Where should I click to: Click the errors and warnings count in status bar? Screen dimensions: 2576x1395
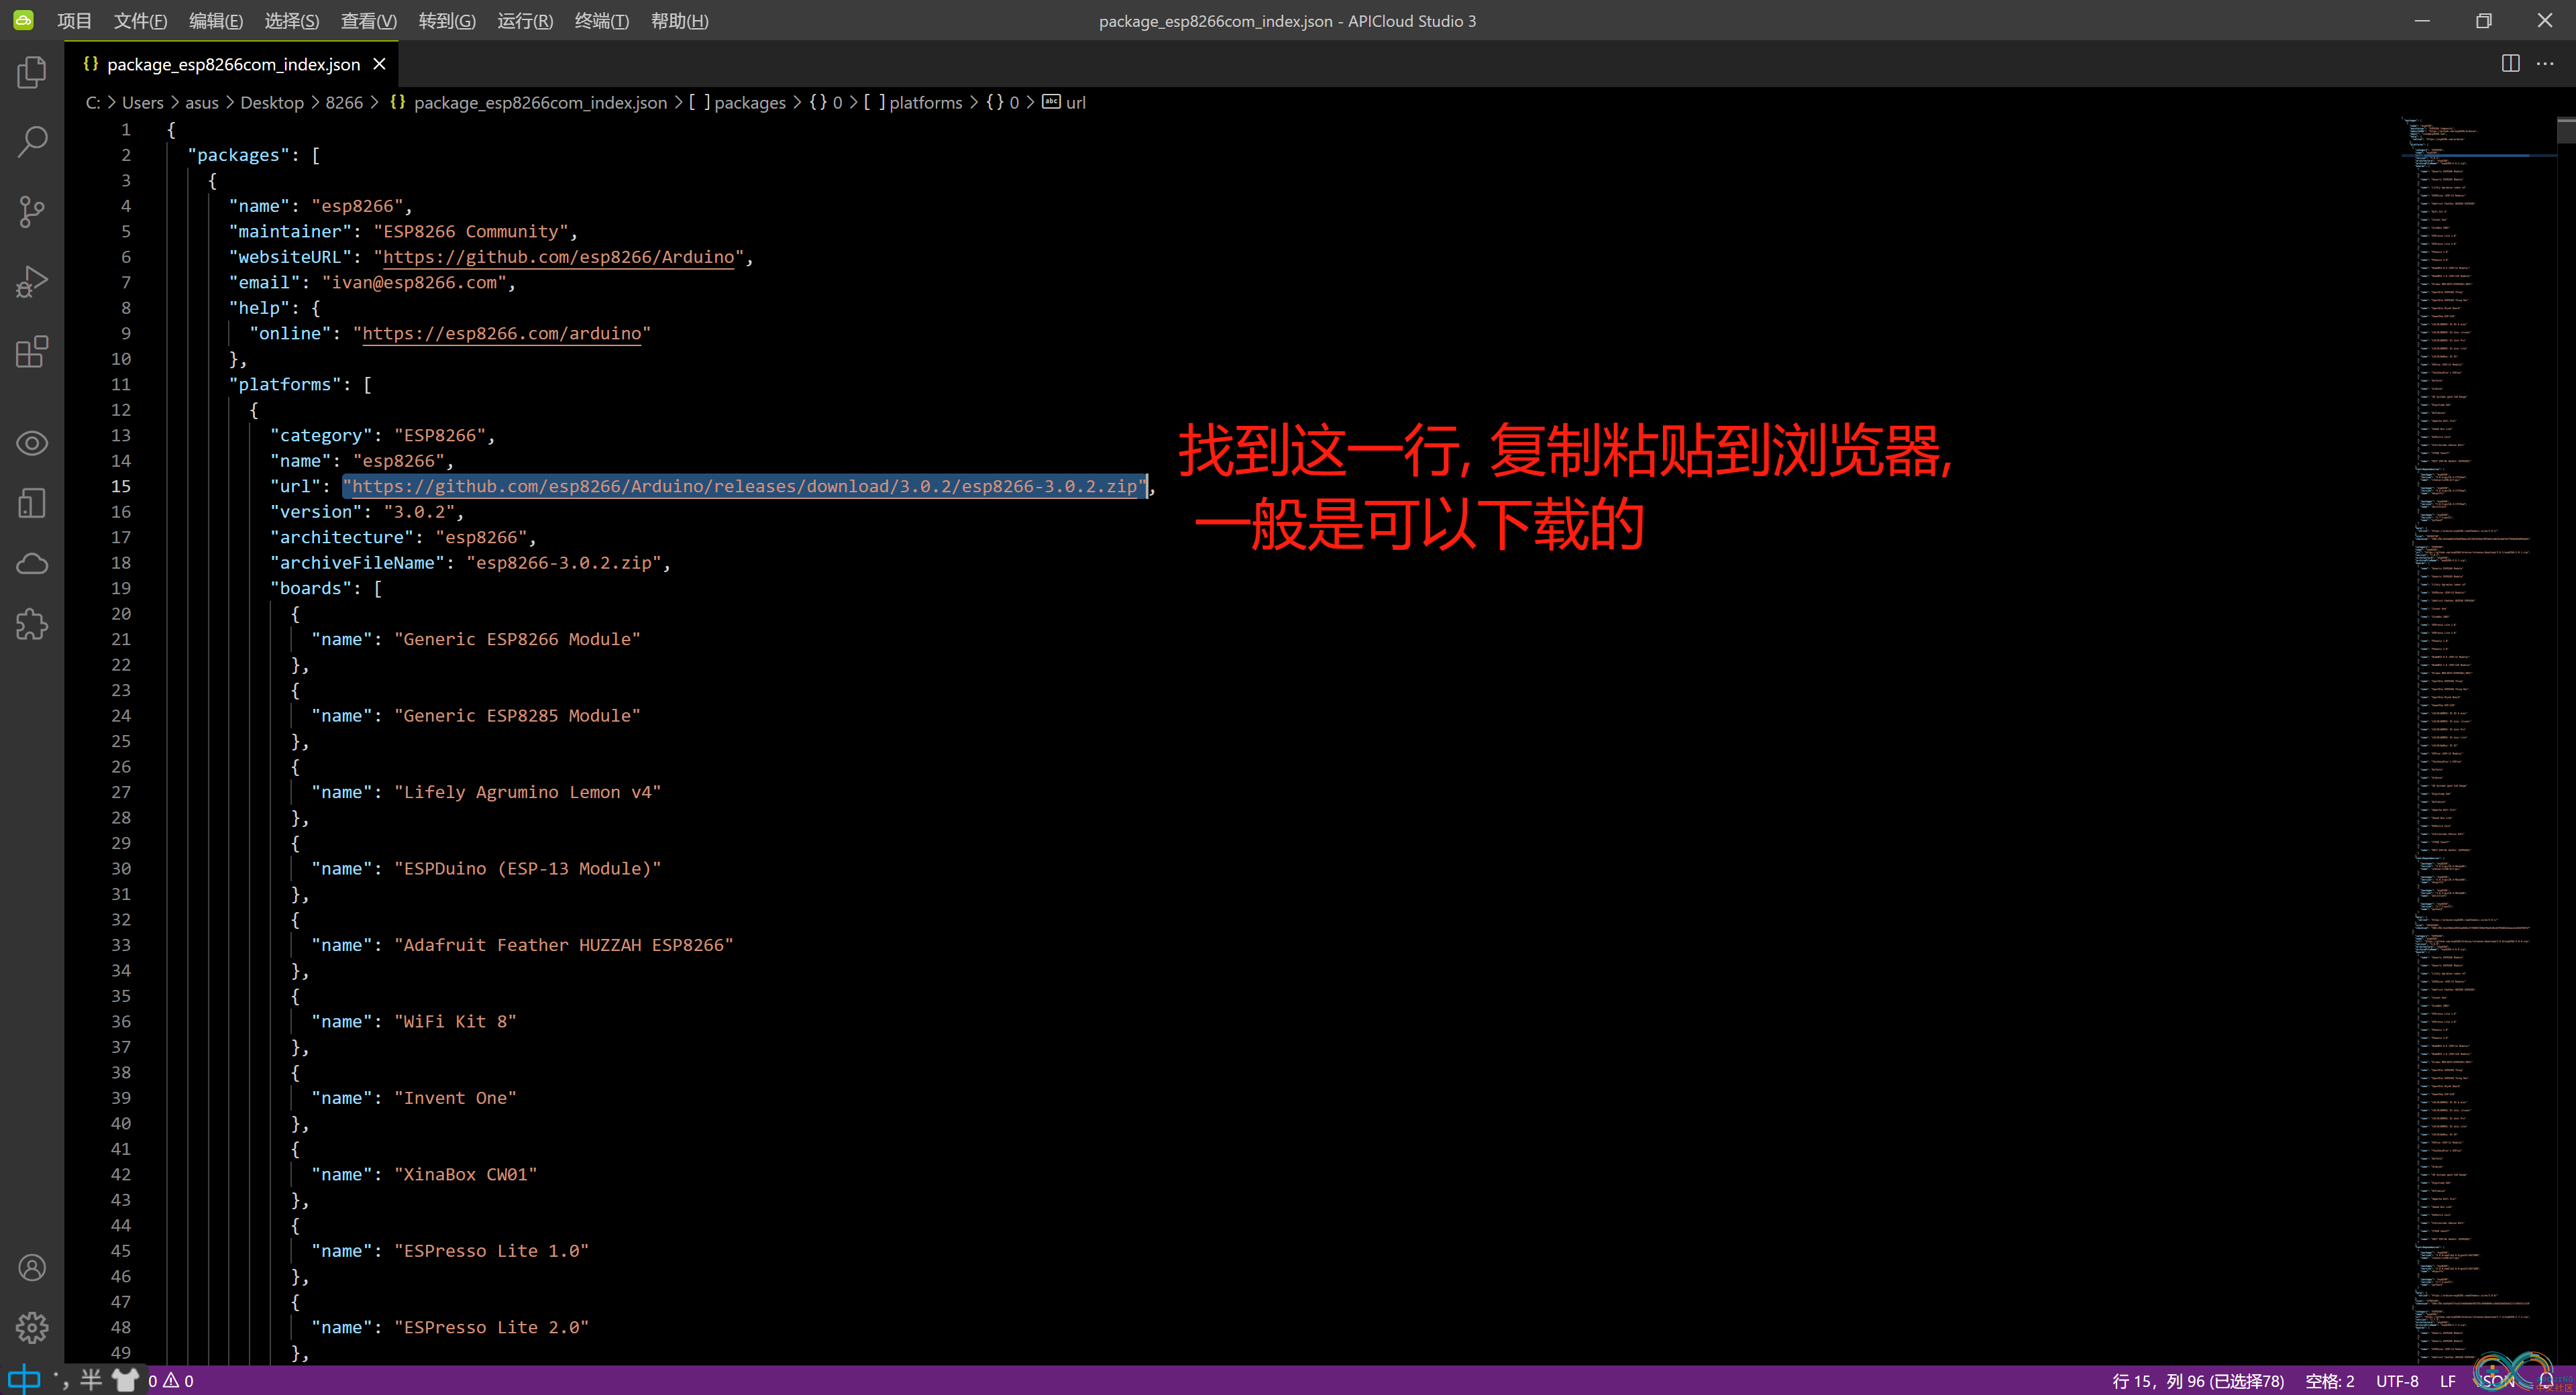171,1381
